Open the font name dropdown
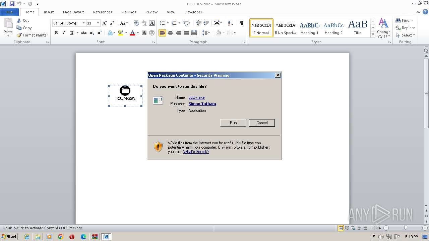The width and height of the screenshot is (429, 241). pyautogui.click(x=83, y=23)
